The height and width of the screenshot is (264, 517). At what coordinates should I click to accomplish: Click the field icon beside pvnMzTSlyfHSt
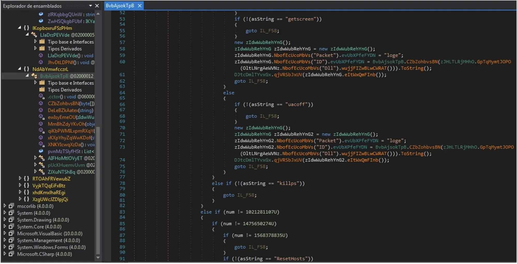click(41, 151)
